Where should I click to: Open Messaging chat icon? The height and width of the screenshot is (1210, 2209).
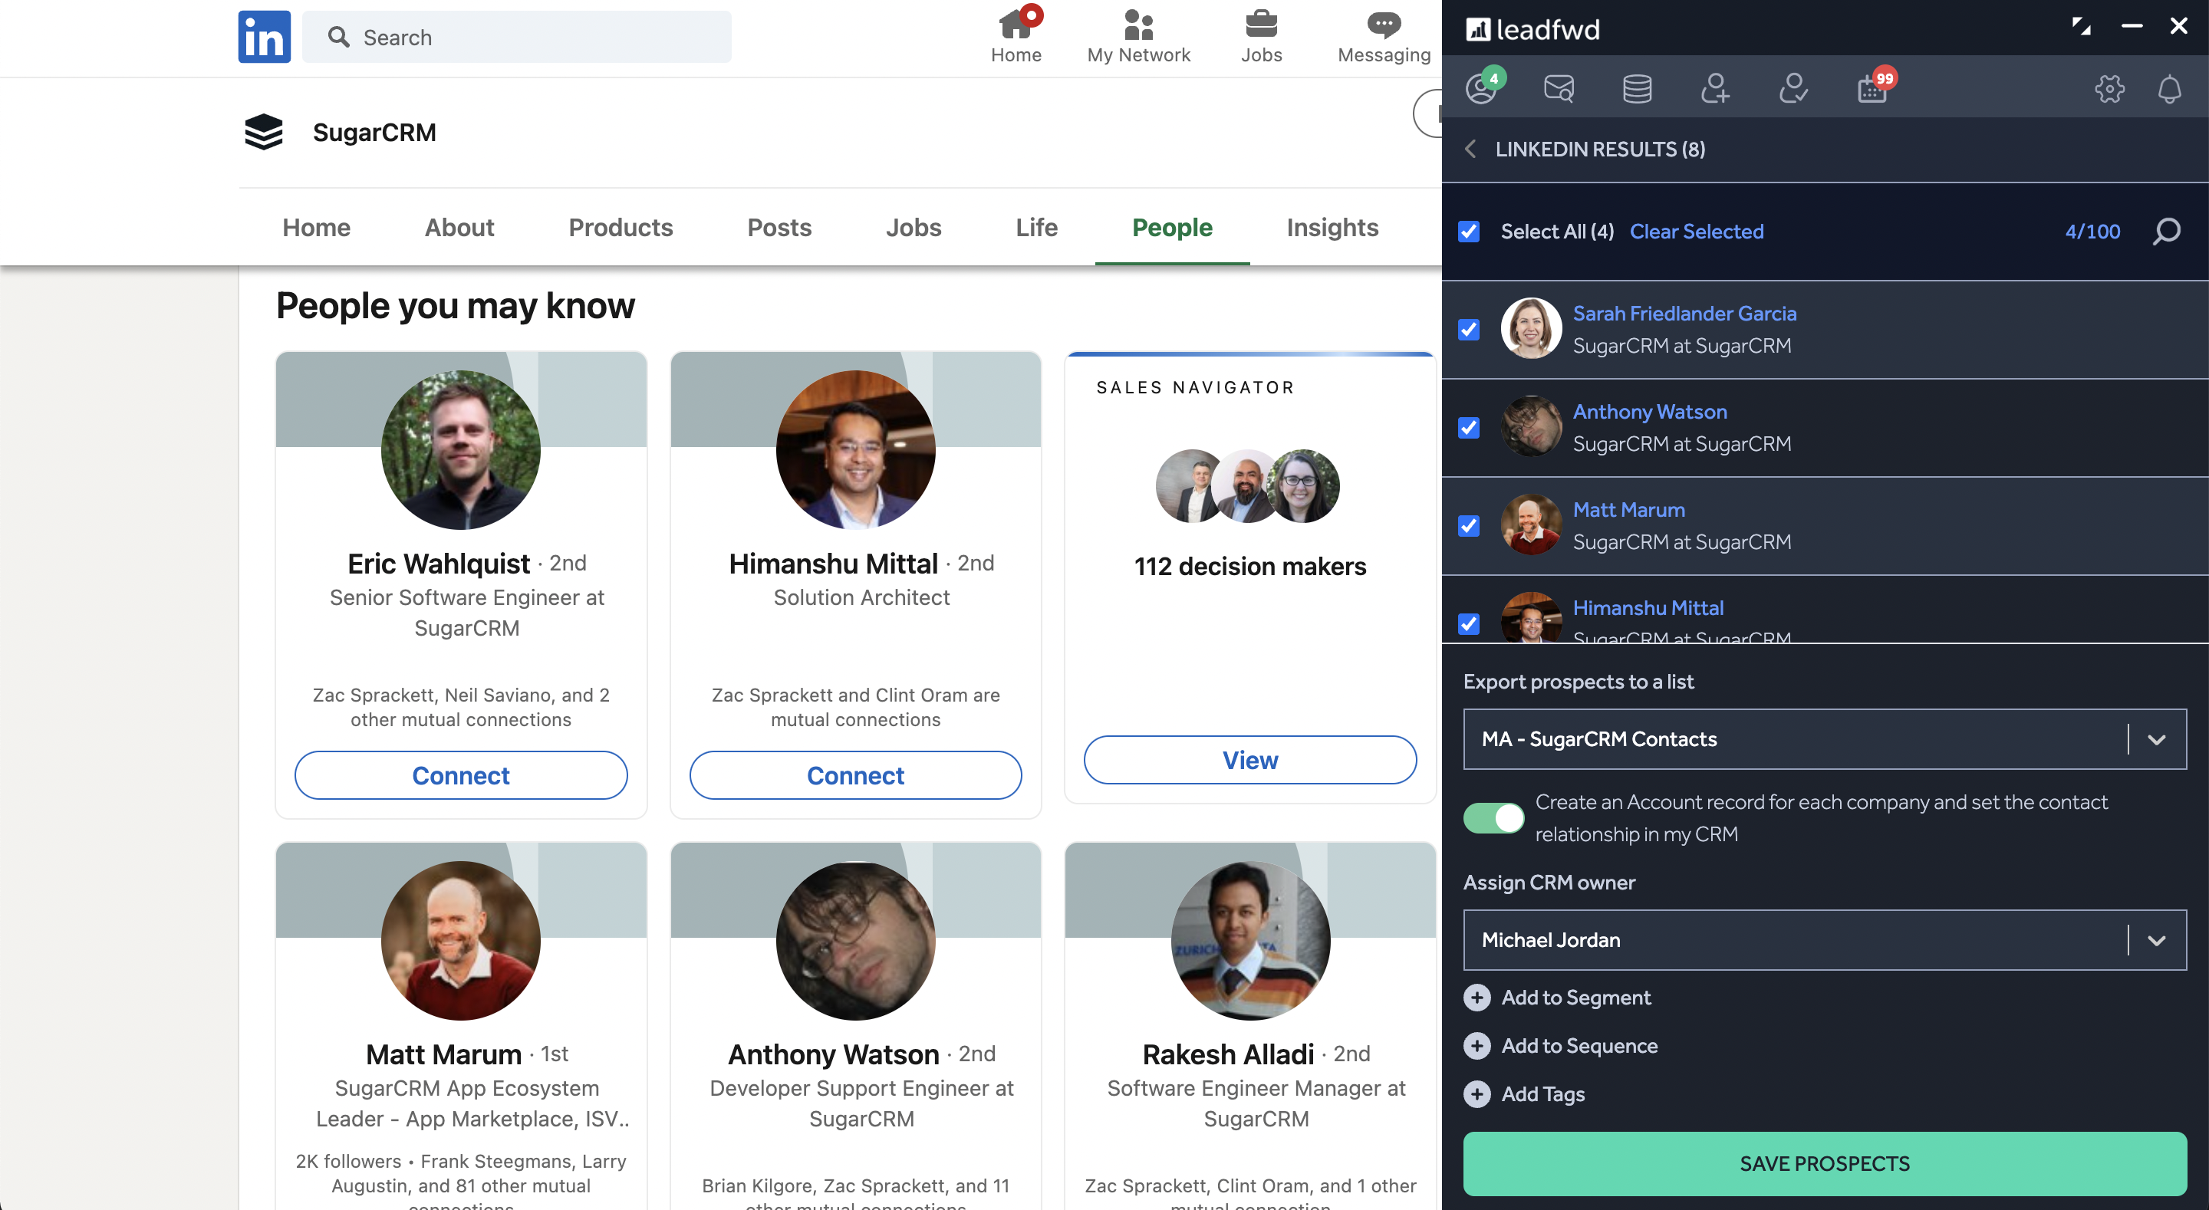click(1383, 24)
